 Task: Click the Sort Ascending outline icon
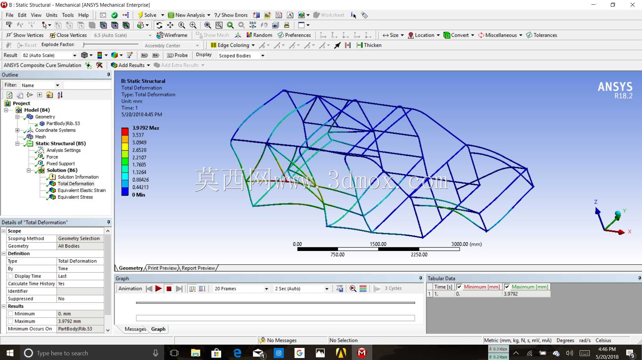click(x=60, y=95)
